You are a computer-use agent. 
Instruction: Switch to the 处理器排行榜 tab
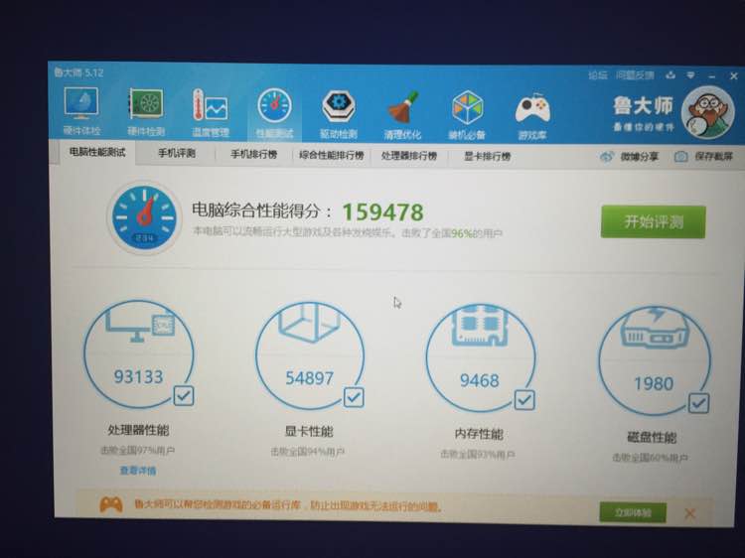409,156
